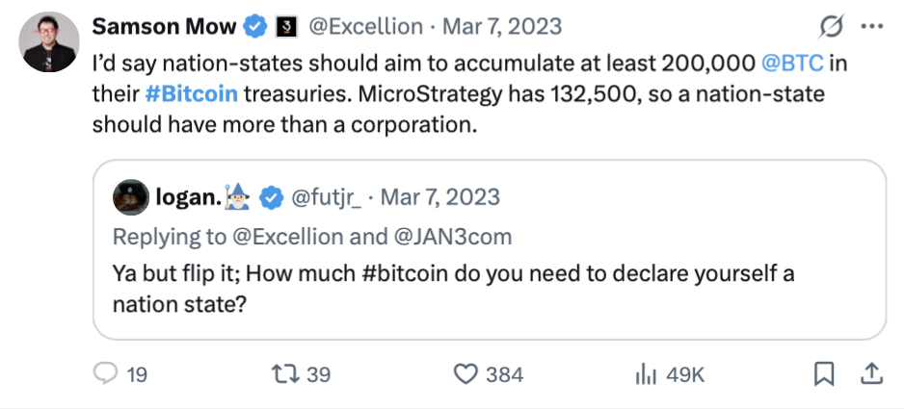Open the quoted tweet by logan
The image size is (904, 409).
coord(490,286)
